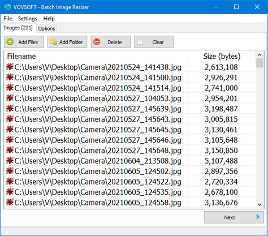
Task: Click size value 3,150,850
Action: (221, 151)
